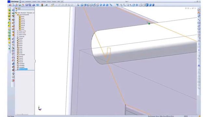Rebuild the model with the traffic light icon
Image resolution: width=208 pixels, height=117 pixels.
(x=42, y=5)
